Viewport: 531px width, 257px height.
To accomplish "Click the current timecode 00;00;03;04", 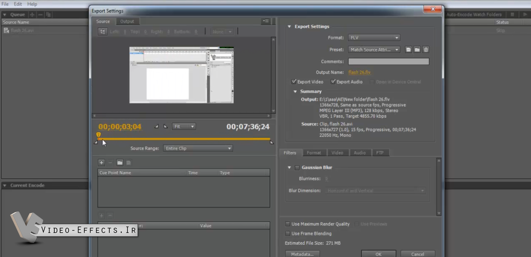I will click(x=120, y=127).
